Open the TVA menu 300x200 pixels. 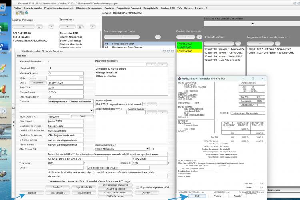click(179, 8)
